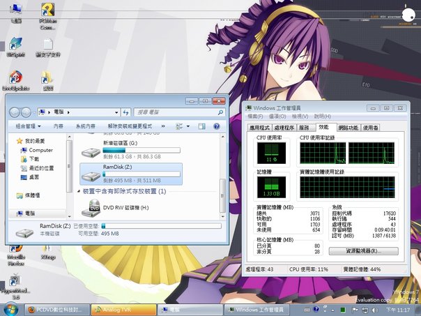Open the 組合管理 dropdown in Explorer toolbar
This screenshot has height=316, width=421.
click(28, 126)
